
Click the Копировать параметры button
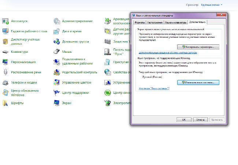[198, 47]
